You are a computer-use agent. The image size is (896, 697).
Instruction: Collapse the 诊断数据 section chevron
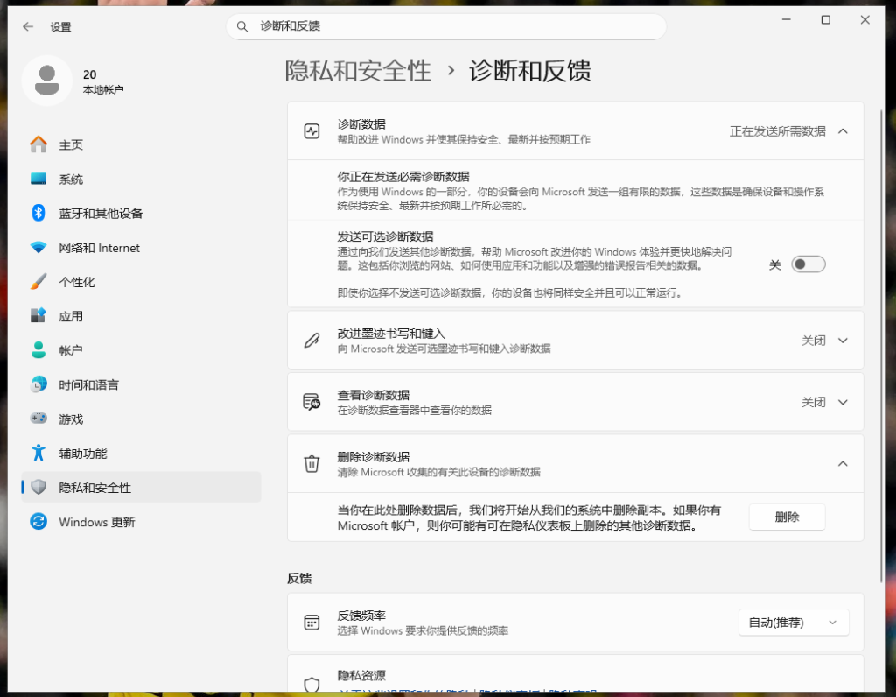[x=843, y=131]
